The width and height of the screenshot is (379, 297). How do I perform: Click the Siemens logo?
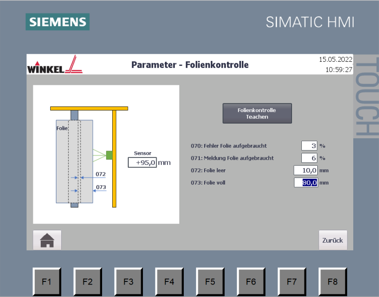pos(57,22)
